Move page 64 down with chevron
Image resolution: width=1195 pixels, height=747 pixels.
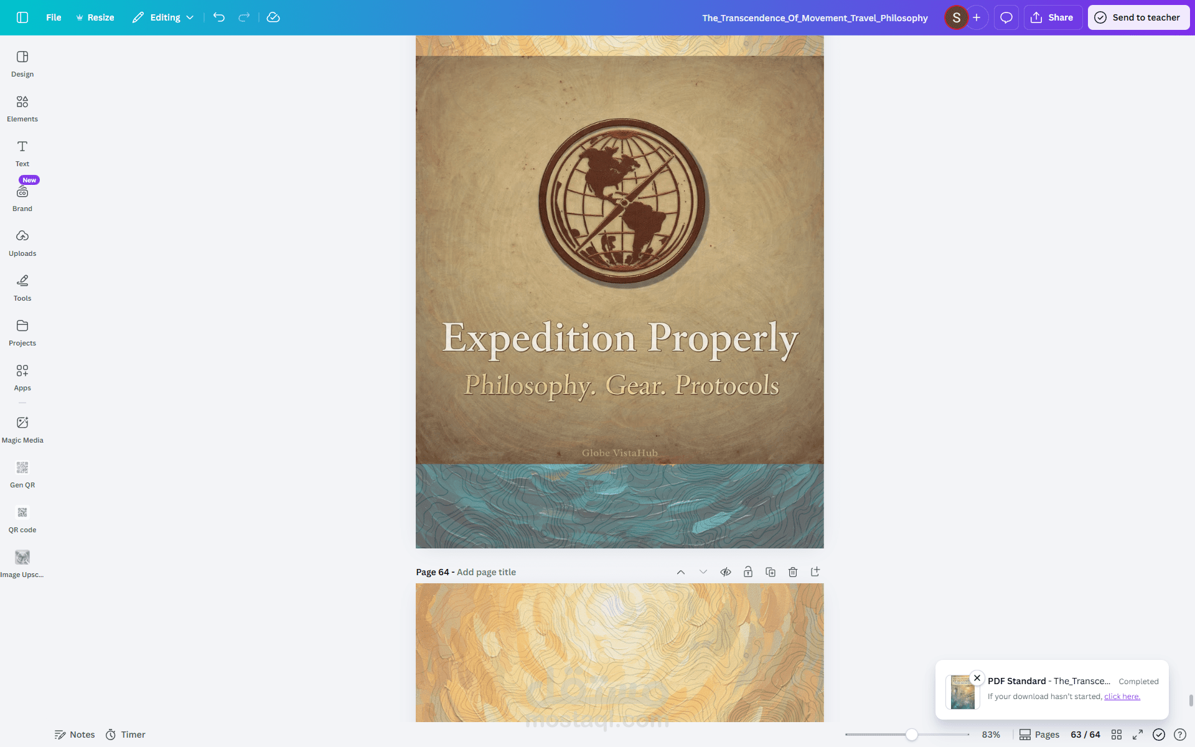(x=703, y=572)
